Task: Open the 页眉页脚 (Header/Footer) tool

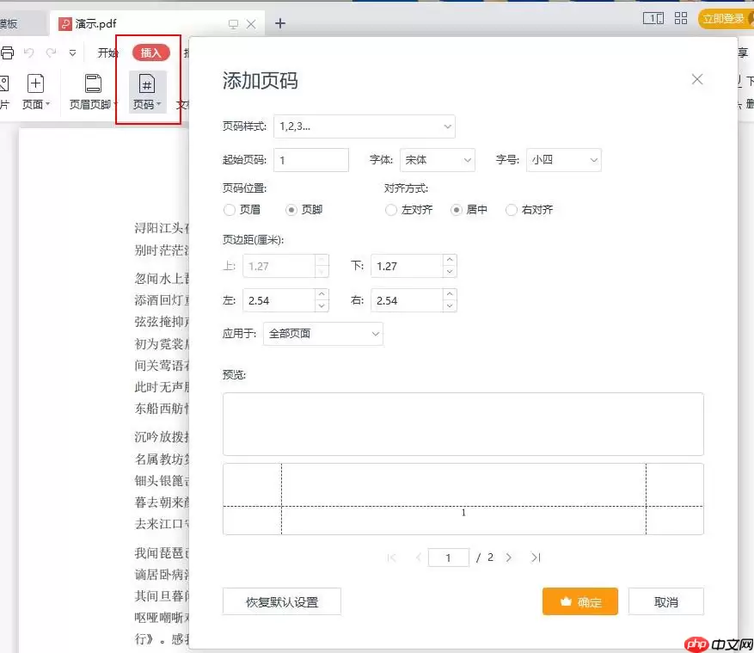Action: click(91, 83)
